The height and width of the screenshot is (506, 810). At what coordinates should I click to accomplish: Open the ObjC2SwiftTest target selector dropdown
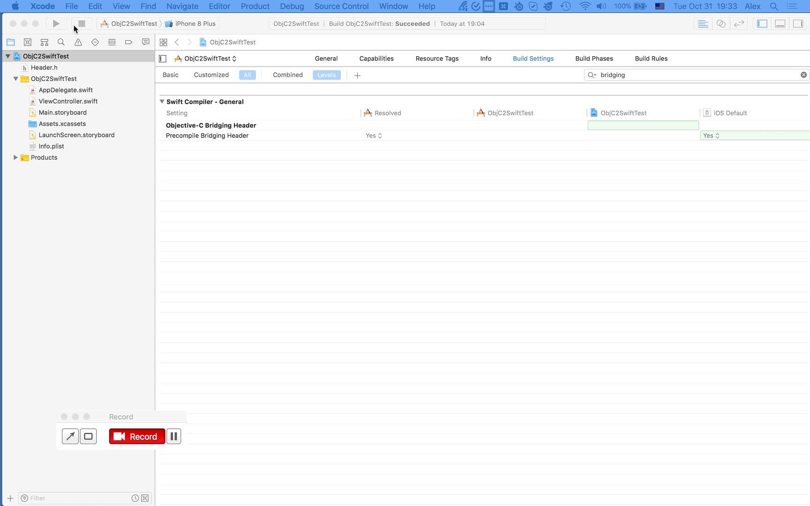click(205, 59)
